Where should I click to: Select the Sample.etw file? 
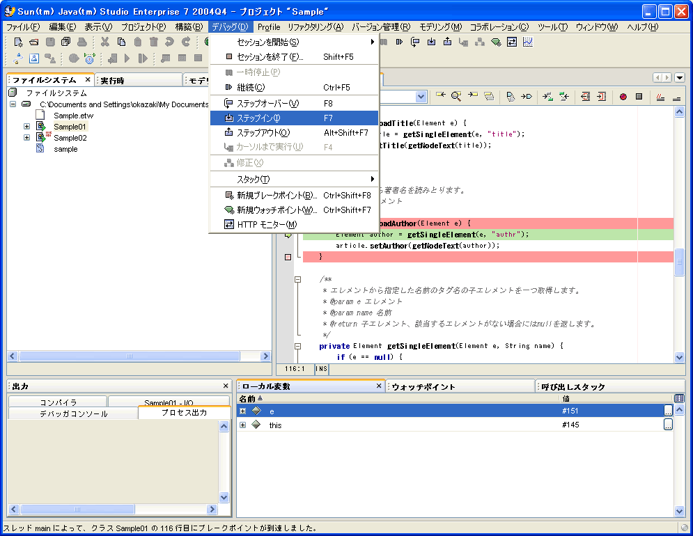pos(73,116)
